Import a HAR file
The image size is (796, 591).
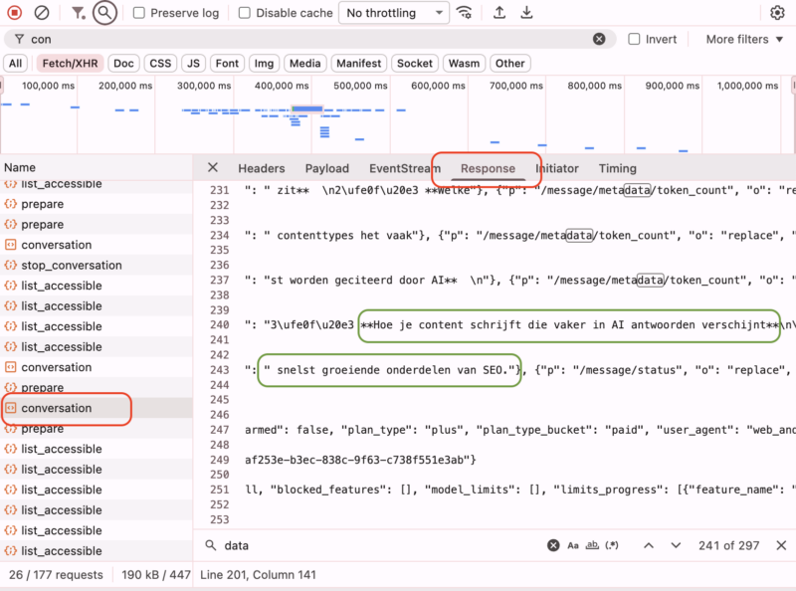pyautogui.click(x=501, y=13)
